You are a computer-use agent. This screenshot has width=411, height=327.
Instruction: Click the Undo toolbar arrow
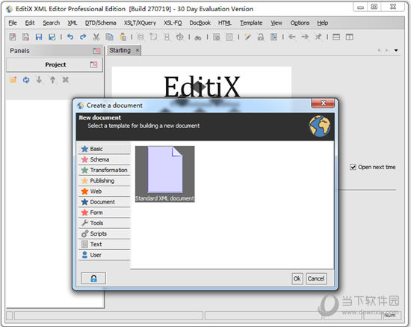point(70,37)
